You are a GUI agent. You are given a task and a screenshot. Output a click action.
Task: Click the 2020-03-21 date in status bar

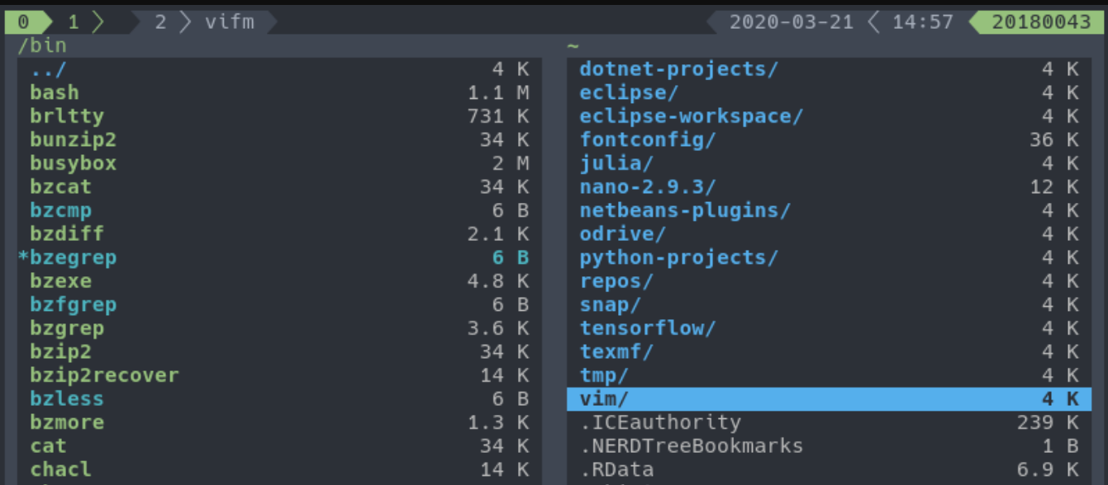791,21
